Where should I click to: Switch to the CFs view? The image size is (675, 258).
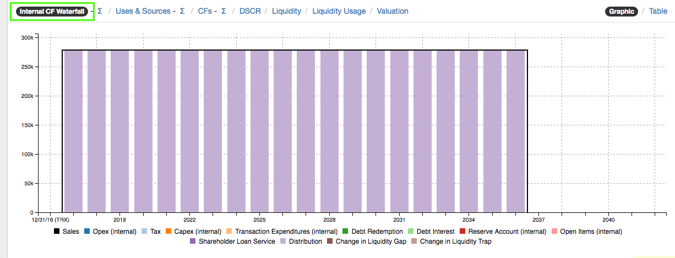tap(204, 11)
